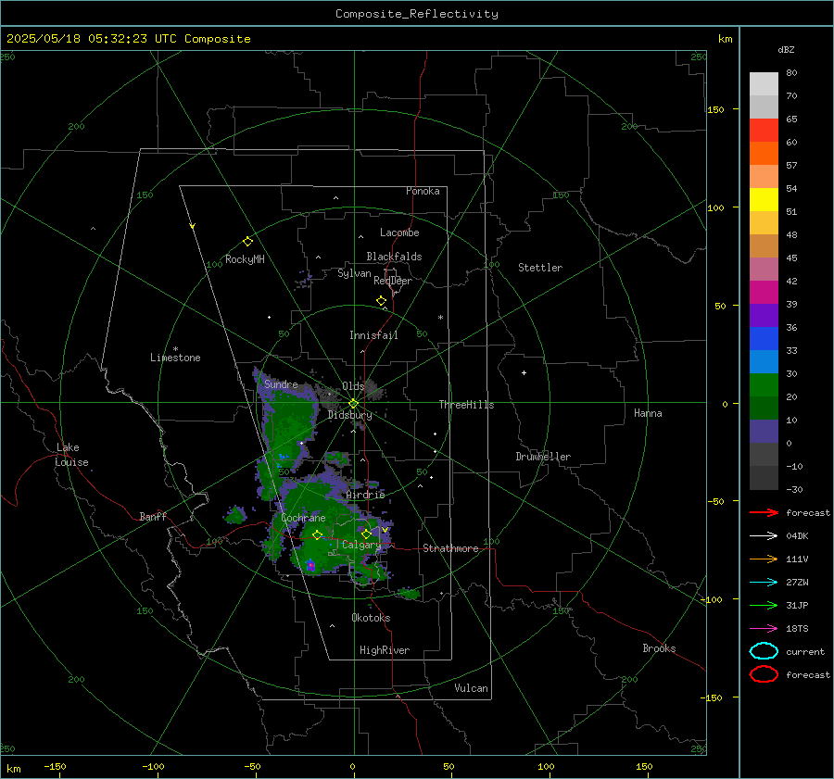Click the white plus marker west of Hanna
Viewport: 834px width, 779px height.
pos(524,372)
